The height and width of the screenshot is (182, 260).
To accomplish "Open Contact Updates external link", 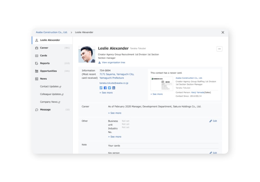I will click(x=50, y=87).
